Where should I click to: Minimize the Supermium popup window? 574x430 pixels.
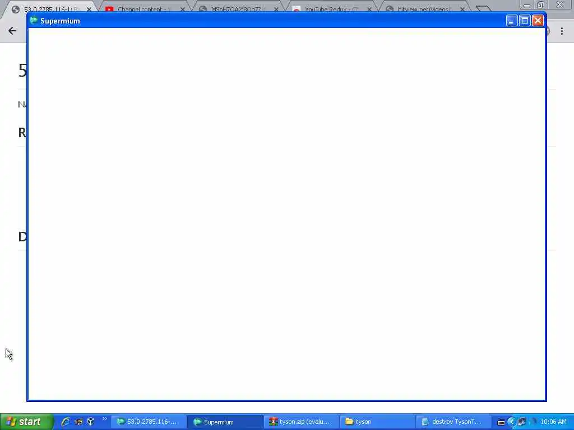[511, 21]
